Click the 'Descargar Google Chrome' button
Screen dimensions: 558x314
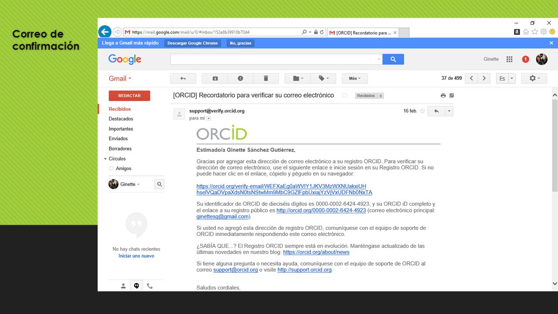[x=193, y=43]
